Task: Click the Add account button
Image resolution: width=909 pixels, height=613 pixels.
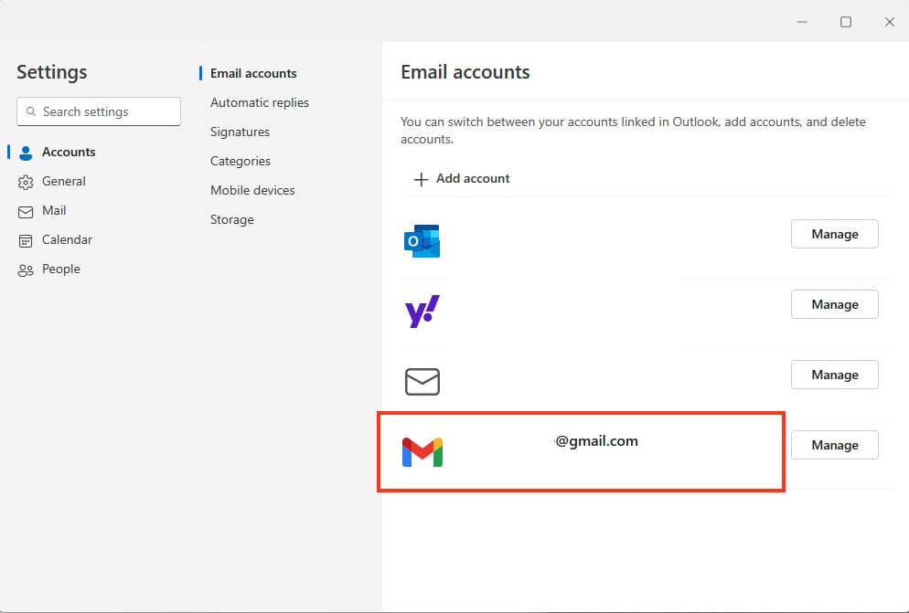Action: [462, 178]
